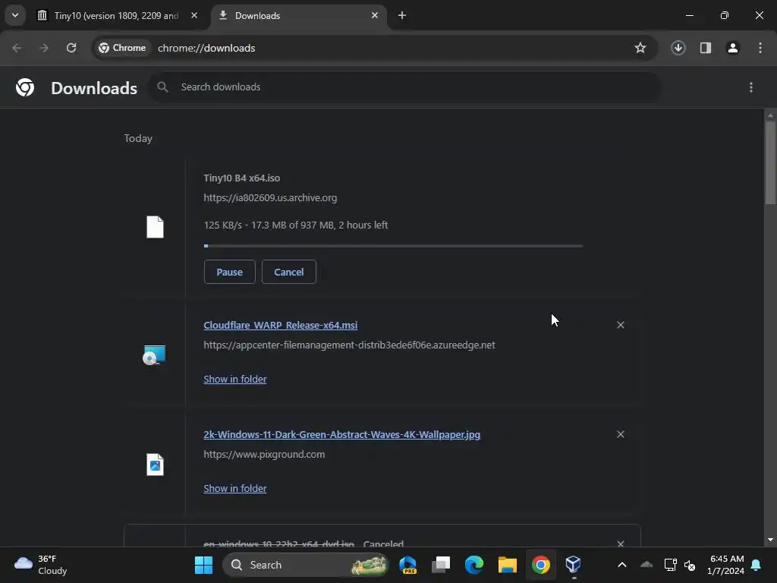Click the Chrome logo beside Downloads
The image size is (777, 583).
click(x=25, y=87)
